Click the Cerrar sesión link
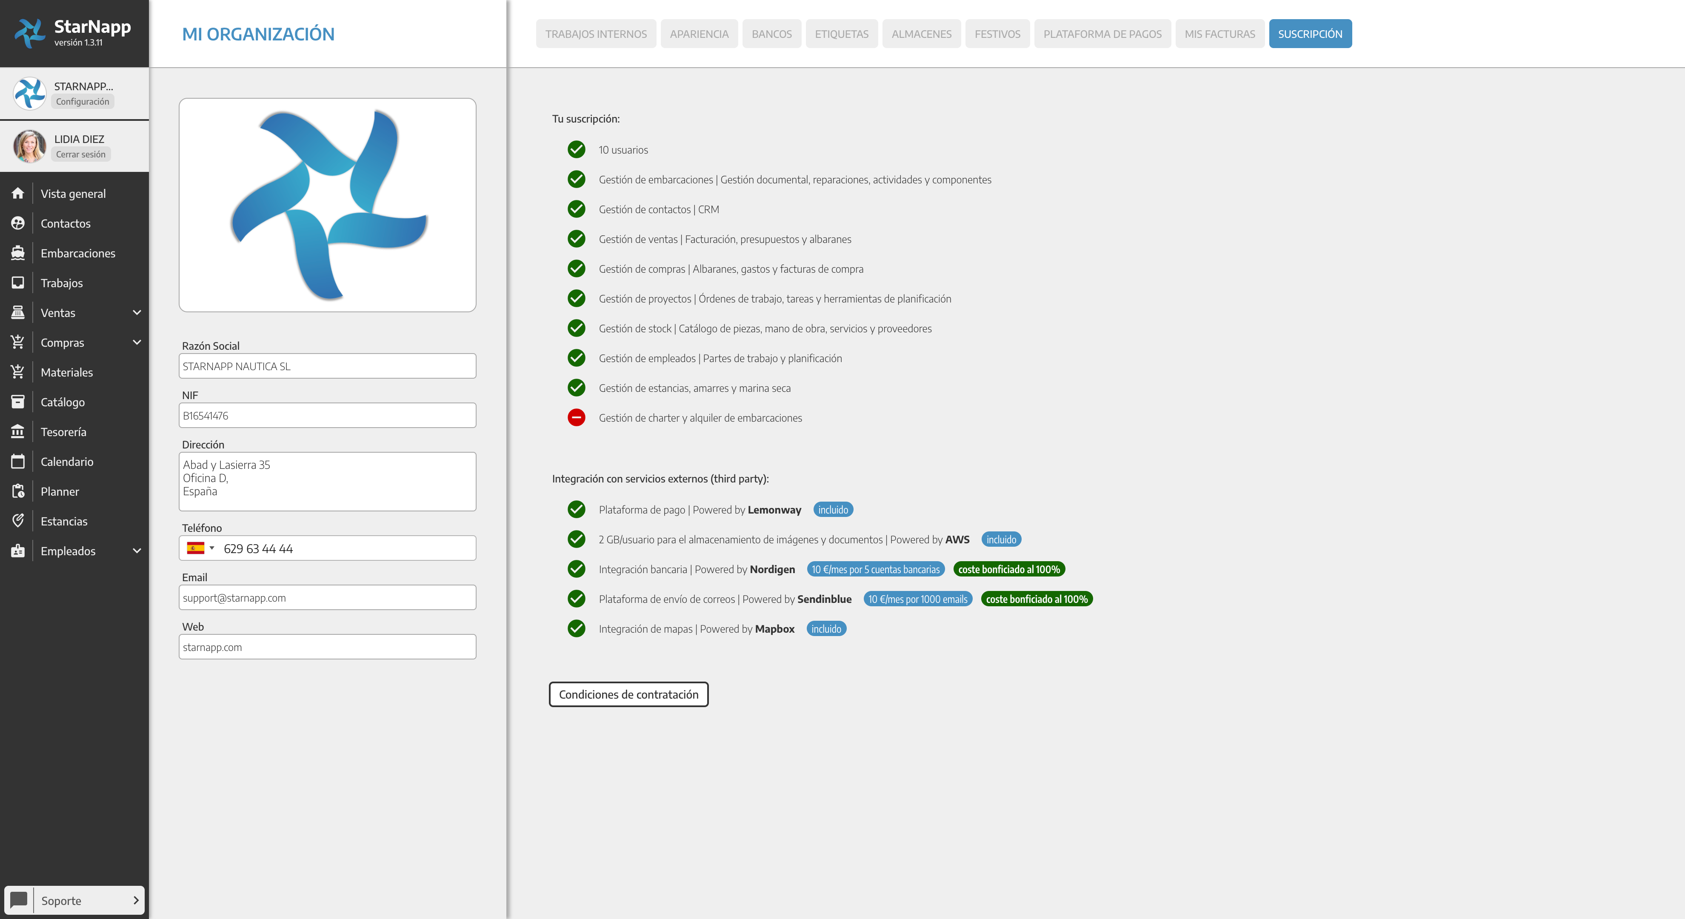This screenshot has width=1685, height=919. point(80,154)
